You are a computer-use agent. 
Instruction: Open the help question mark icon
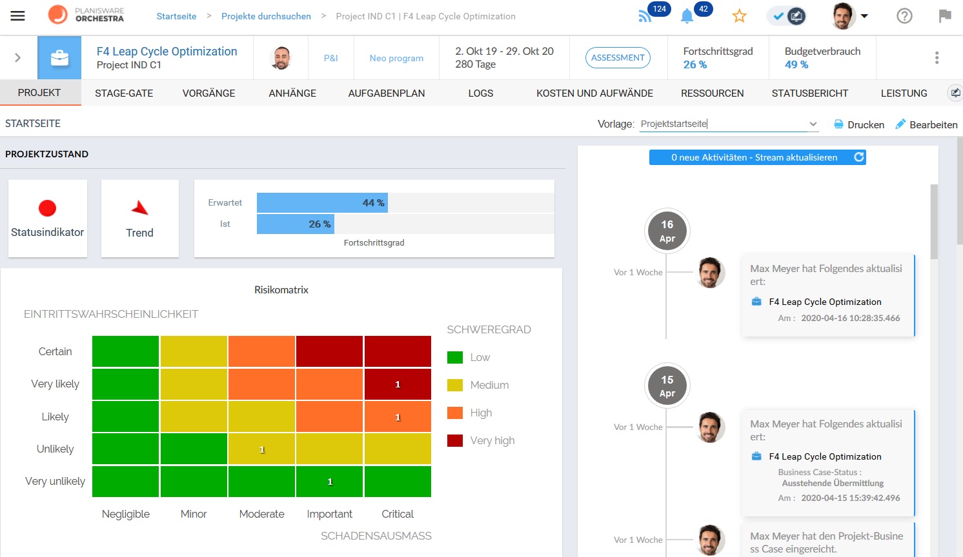pyautogui.click(x=904, y=16)
